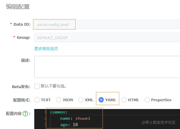Select the HTML format radio button
The width and height of the screenshot is (180, 129).
tap(124, 100)
